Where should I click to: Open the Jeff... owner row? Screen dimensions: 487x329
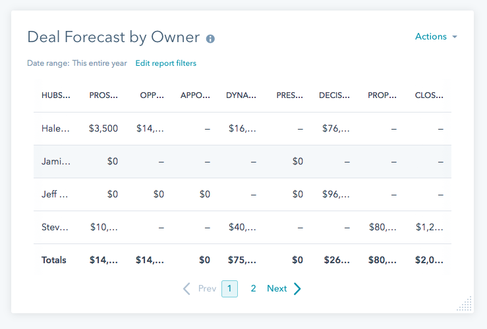[55, 194]
